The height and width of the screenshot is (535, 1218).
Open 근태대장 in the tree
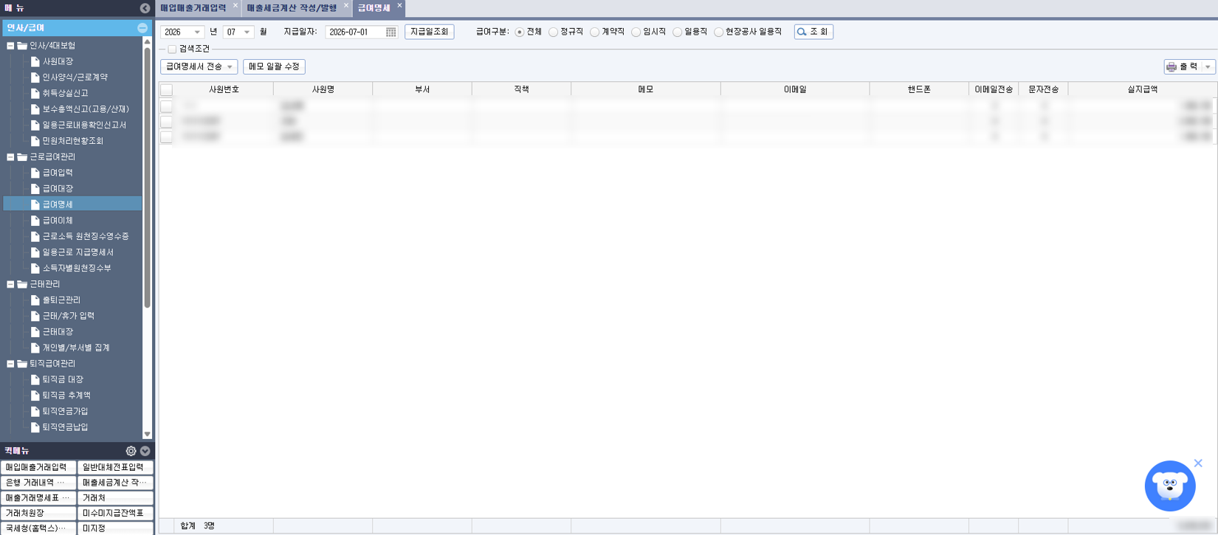click(58, 332)
